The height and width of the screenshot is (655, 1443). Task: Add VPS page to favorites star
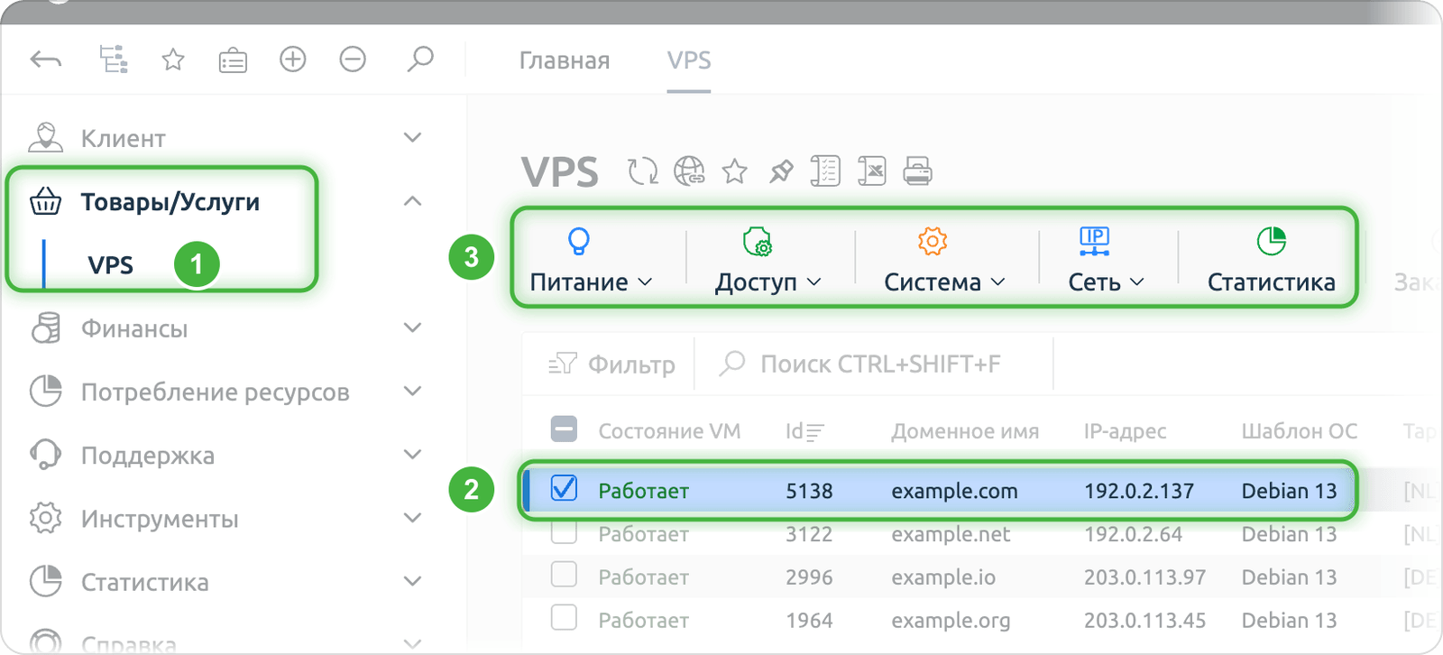coord(735,171)
